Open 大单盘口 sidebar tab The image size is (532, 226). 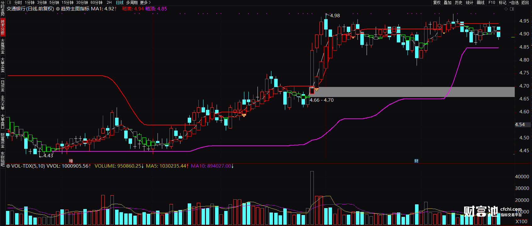(3, 121)
